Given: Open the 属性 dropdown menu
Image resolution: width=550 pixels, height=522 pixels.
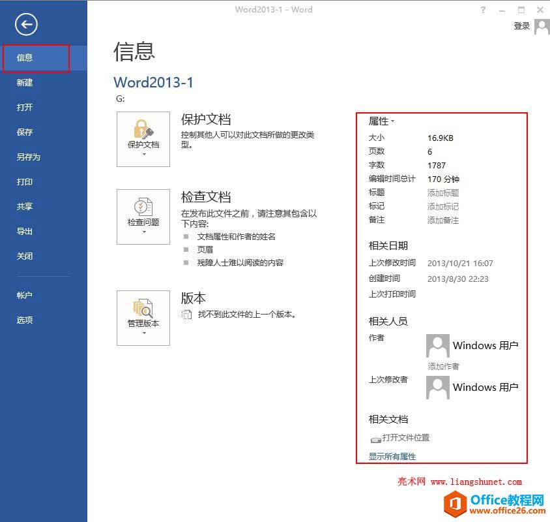Looking at the screenshot, I should (x=379, y=120).
